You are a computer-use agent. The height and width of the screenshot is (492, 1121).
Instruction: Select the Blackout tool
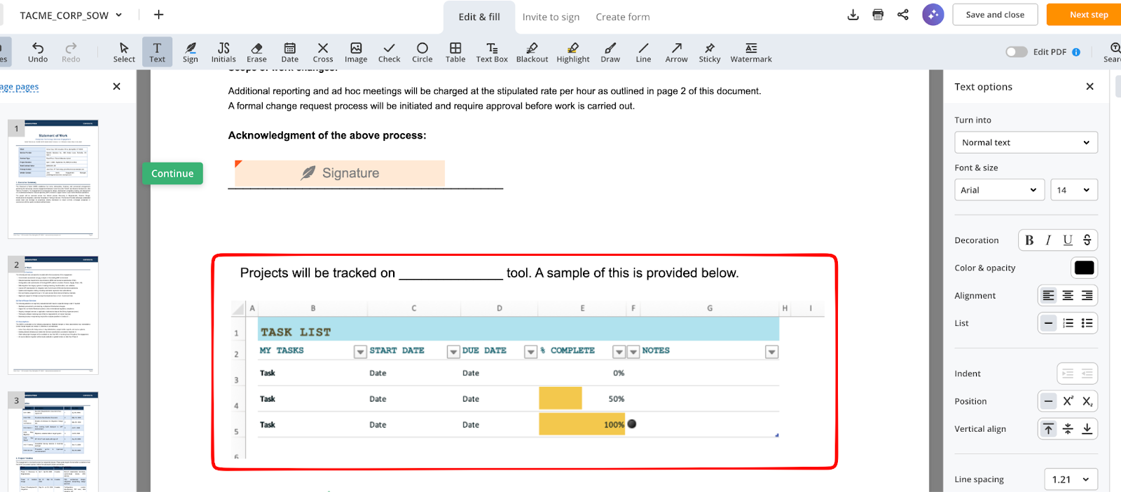pyautogui.click(x=532, y=52)
